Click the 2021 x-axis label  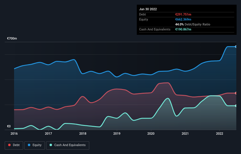tap(185, 134)
